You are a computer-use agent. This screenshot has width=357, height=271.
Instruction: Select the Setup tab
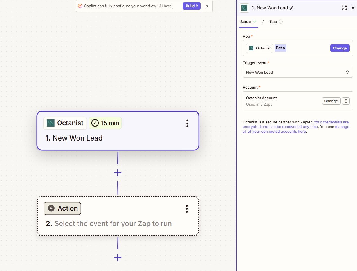246,22
